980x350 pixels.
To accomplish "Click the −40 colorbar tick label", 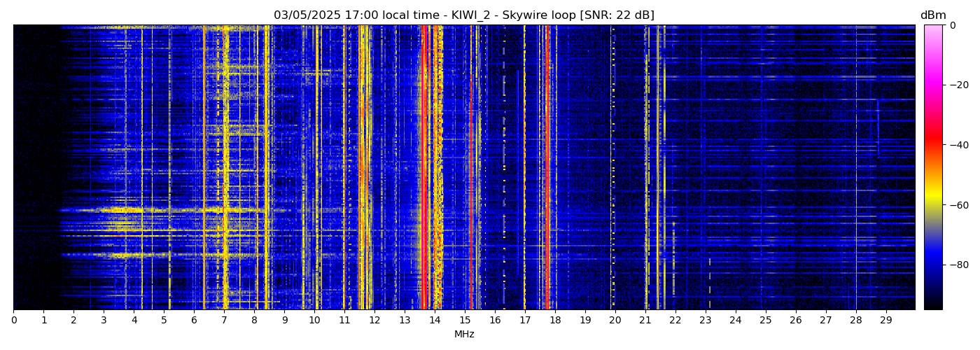I will pyautogui.click(x=958, y=145).
